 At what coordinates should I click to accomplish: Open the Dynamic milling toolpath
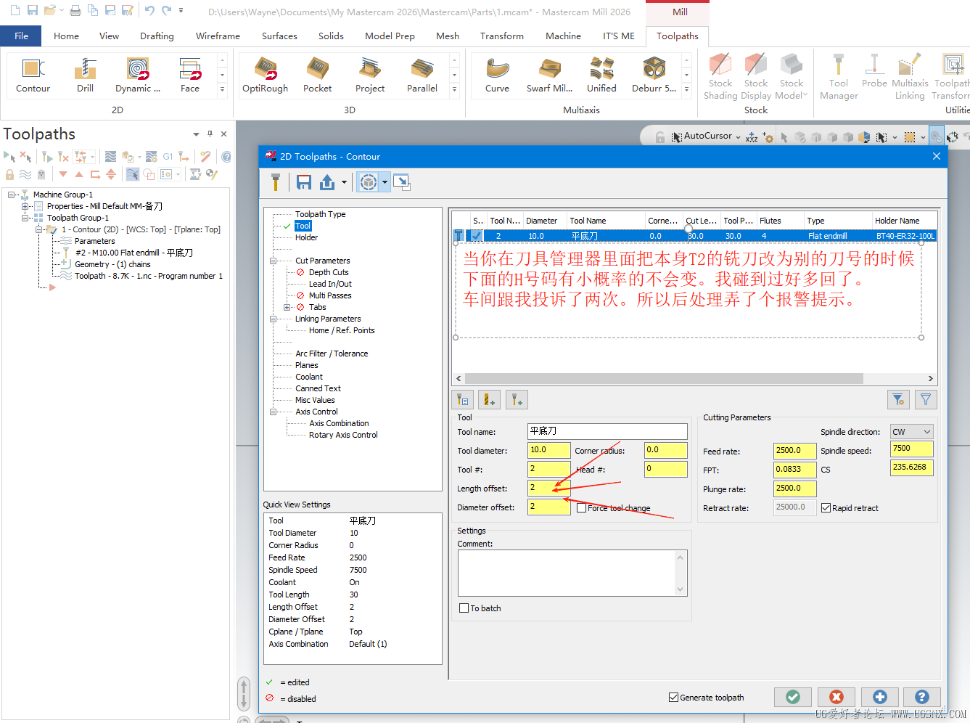point(138,75)
